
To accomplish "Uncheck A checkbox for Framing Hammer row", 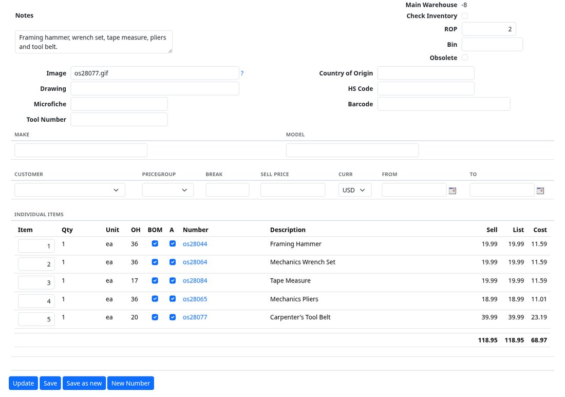I will [173, 243].
